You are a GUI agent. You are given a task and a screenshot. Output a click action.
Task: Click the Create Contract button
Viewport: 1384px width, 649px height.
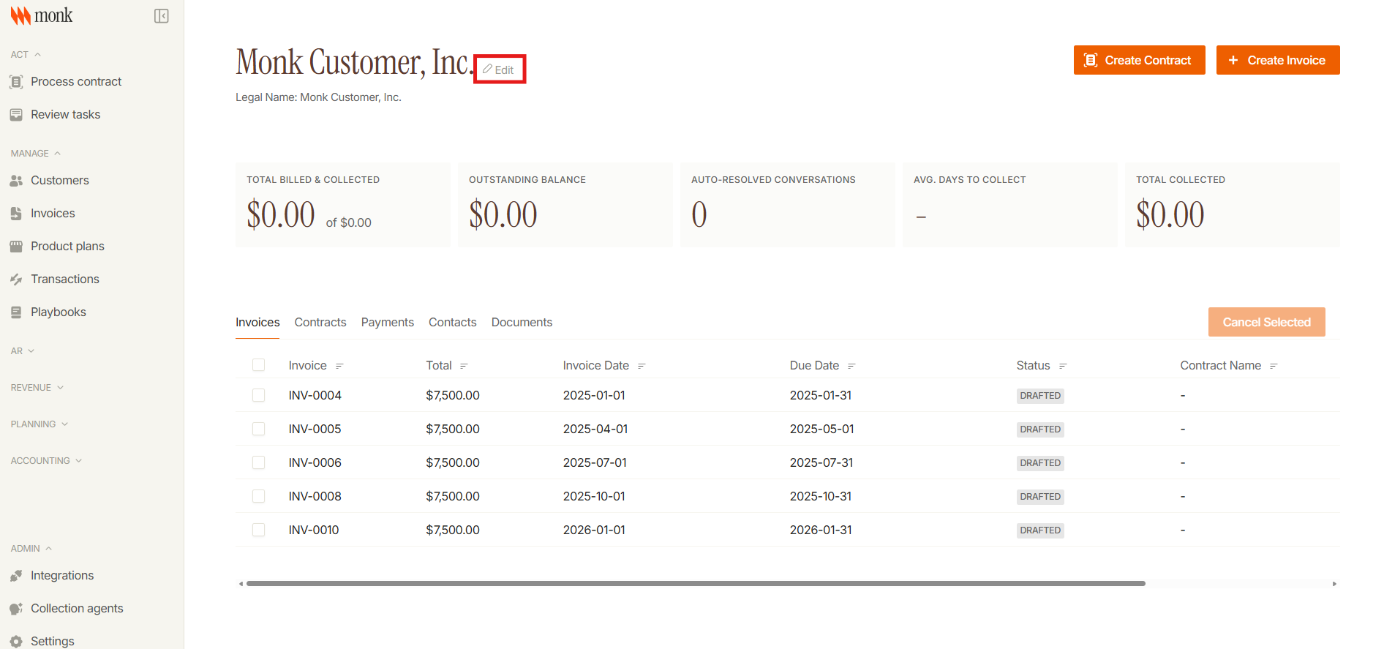coord(1139,60)
